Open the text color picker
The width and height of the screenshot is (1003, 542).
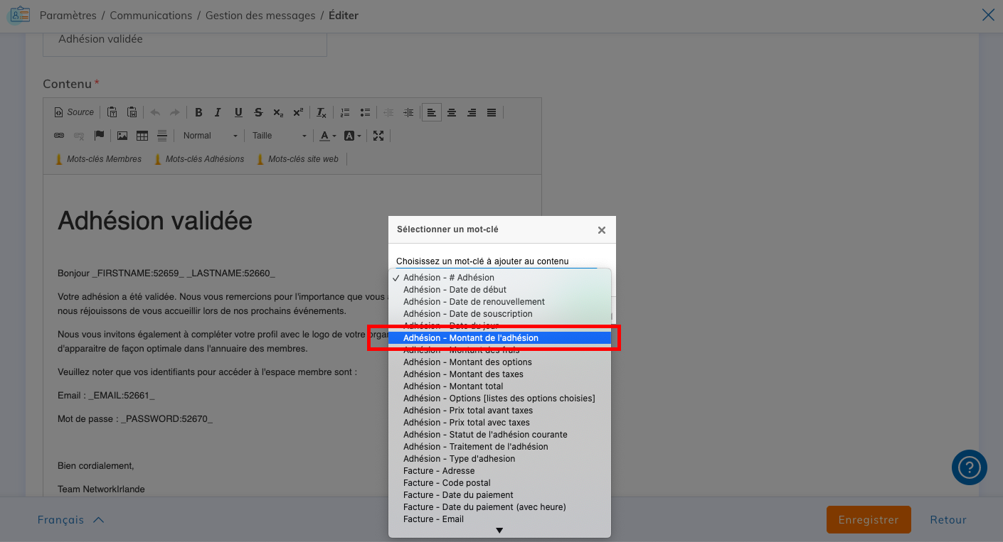328,136
